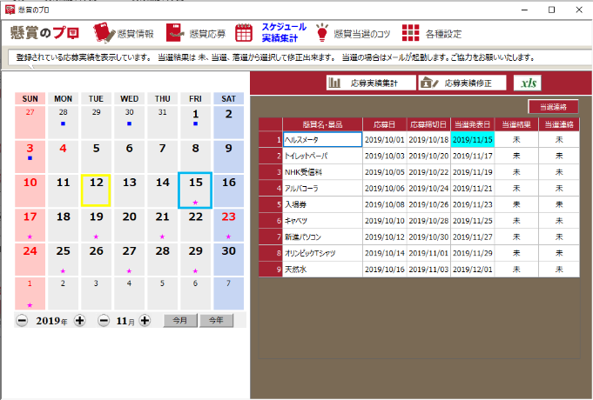The height and width of the screenshot is (400, 593).
Task: Click the 応募実績修正 button
Action: pyautogui.click(x=462, y=83)
